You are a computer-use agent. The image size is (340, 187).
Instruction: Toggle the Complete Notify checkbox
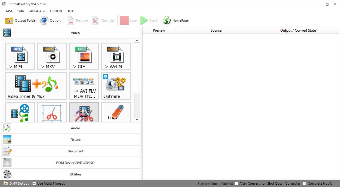(305, 183)
